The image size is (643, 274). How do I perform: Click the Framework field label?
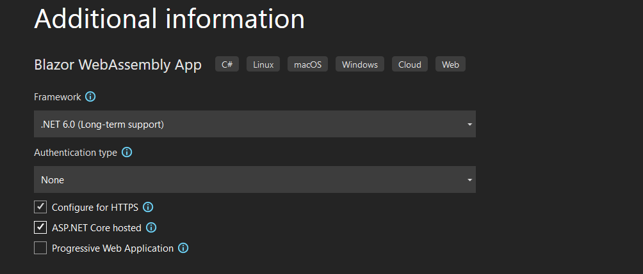[x=58, y=97]
